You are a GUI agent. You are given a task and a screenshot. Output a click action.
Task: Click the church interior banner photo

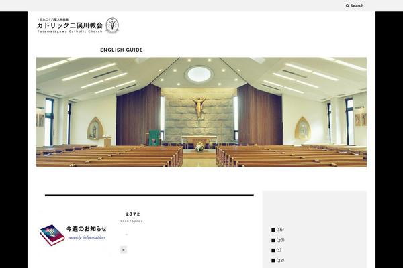coord(201,112)
